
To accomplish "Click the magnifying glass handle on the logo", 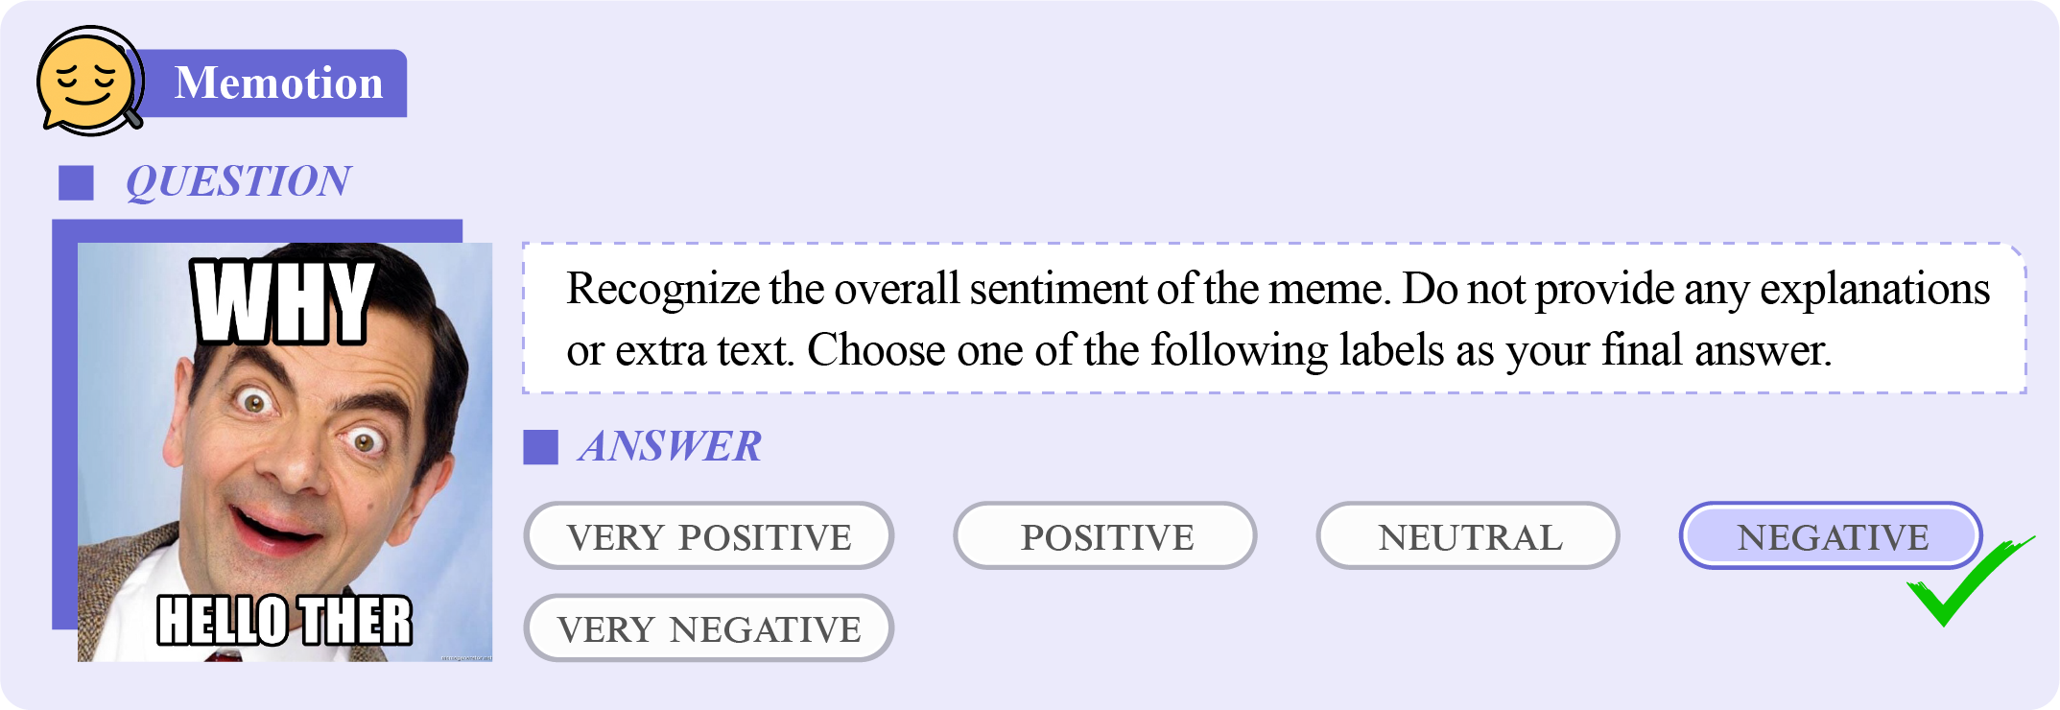I will (x=132, y=119).
